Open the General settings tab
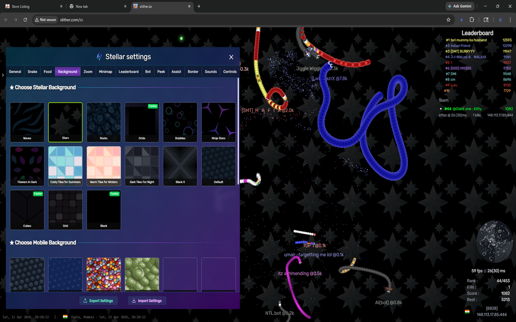The image size is (516, 322). point(15,72)
